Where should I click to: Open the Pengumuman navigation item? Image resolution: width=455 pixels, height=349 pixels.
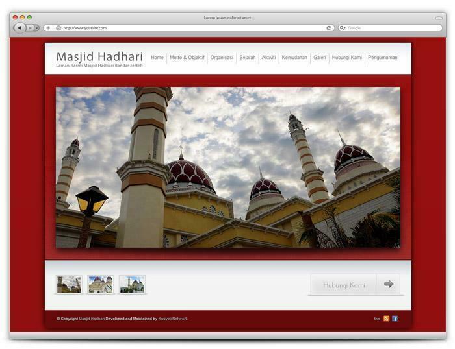point(383,58)
